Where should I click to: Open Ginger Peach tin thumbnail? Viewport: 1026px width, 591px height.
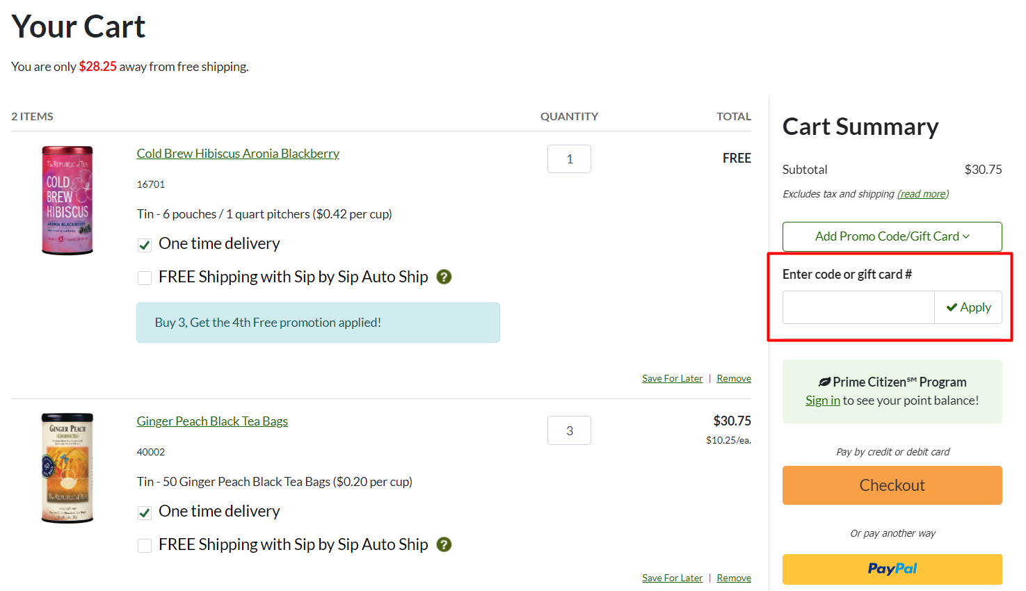[x=67, y=468]
